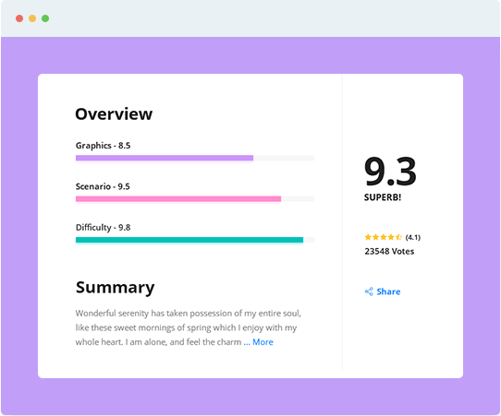This screenshot has height=416, width=501.
Task: Click the share icon beside Share
Action: (369, 291)
